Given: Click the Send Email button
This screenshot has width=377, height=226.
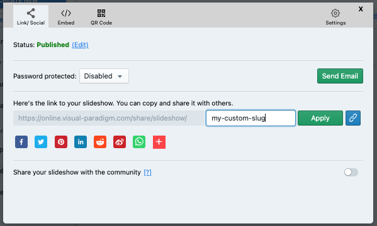Looking at the screenshot, I should (x=340, y=76).
